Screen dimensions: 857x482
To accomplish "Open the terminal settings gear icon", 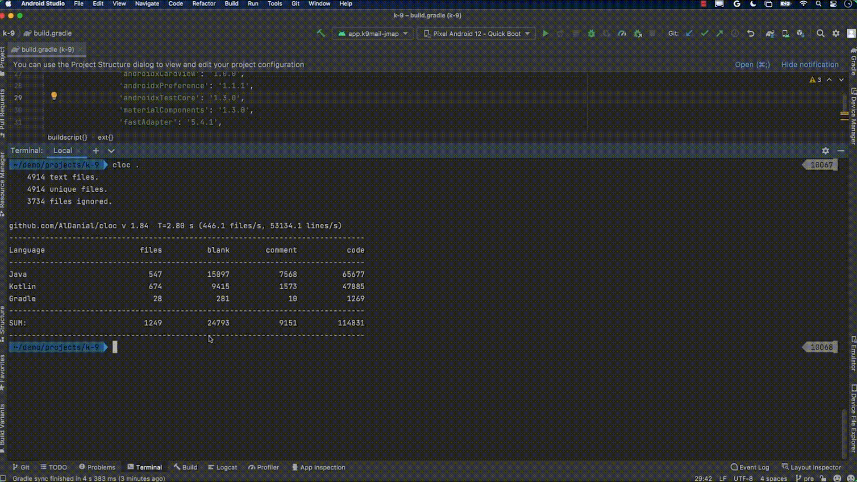I will click(x=826, y=150).
